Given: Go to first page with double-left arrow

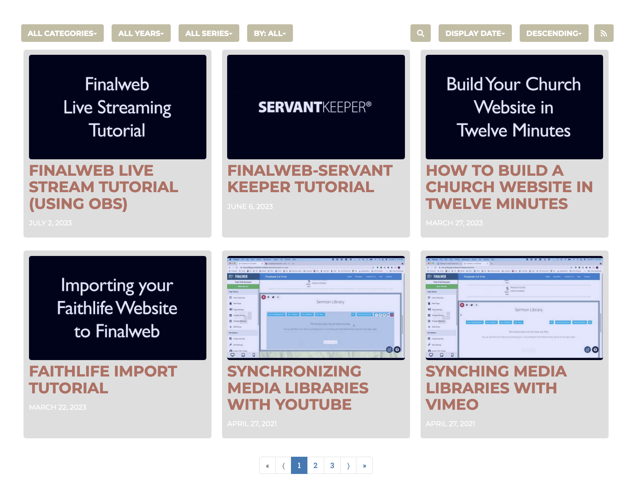Looking at the screenshot, I should (x=267, y=465).
